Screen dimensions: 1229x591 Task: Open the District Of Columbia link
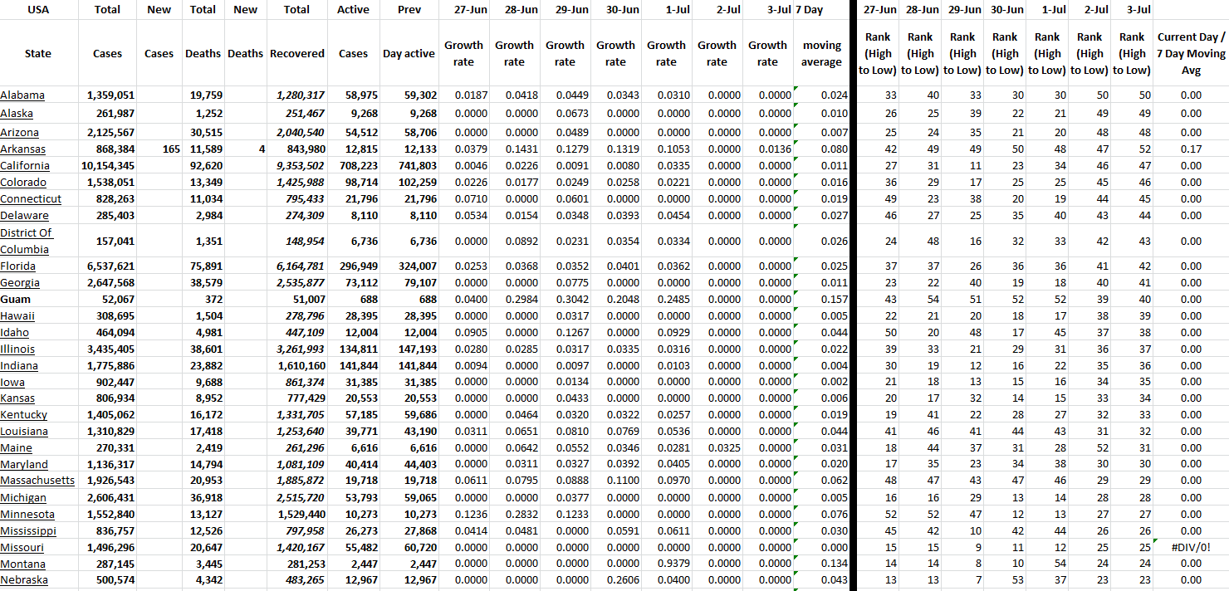[x=26, y=241]
